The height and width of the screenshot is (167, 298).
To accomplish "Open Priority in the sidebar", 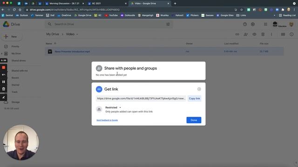I will pyautogui.click(x=15, y=46).
